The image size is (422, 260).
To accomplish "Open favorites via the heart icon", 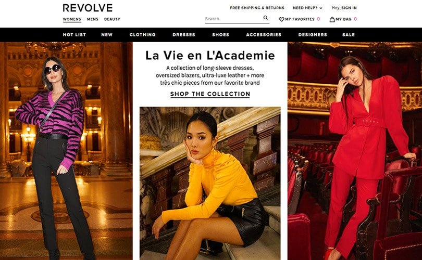I will 281,19.
